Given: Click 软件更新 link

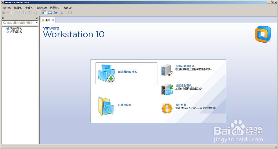Looking at the screenshot, I should [x=181, y=105].
